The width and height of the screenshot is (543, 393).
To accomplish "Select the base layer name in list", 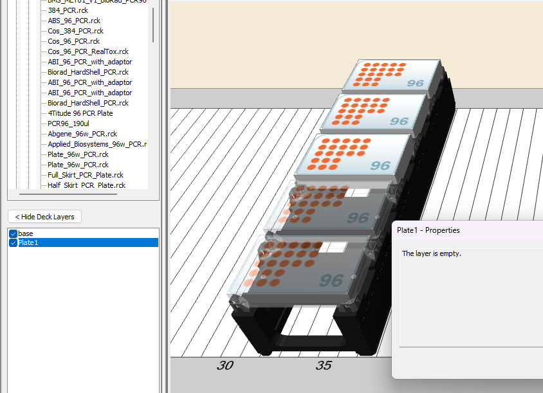I will click(26, 233).
